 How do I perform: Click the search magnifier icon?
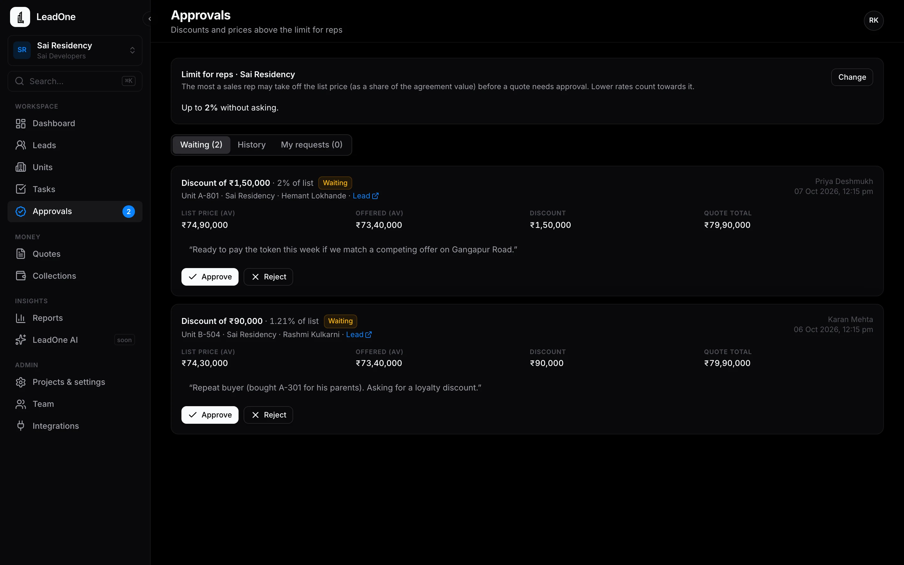(x=19, y=81)
